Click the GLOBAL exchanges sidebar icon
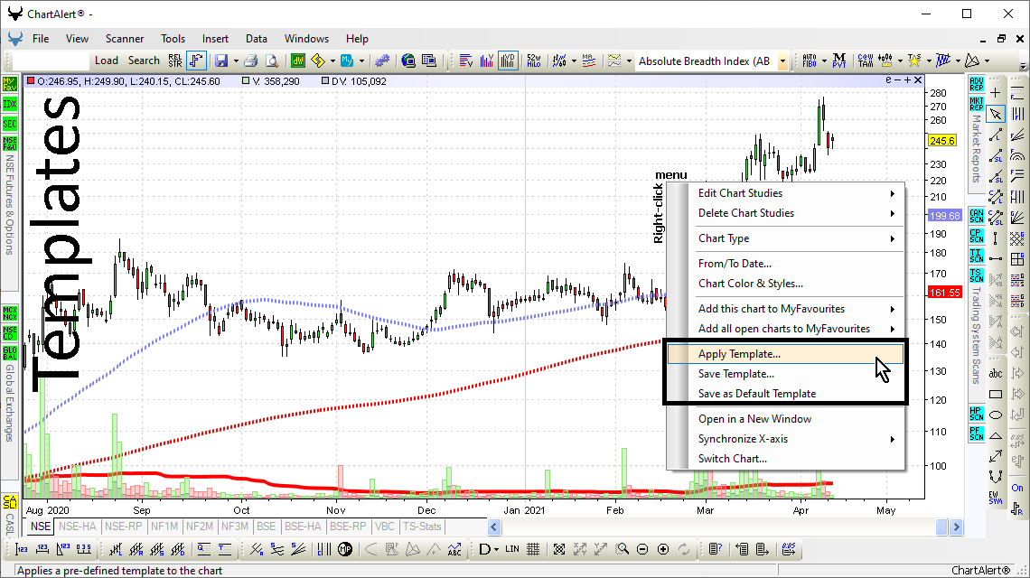 point(10,353)
